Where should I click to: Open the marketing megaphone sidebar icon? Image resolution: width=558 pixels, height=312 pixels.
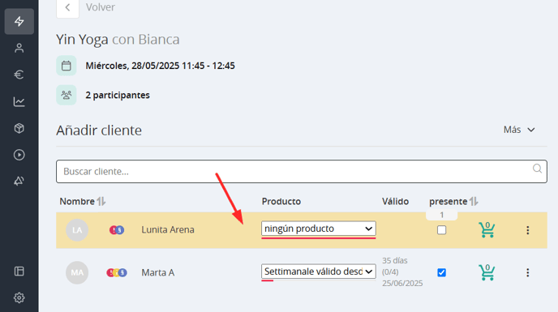[x=19, y=181]
